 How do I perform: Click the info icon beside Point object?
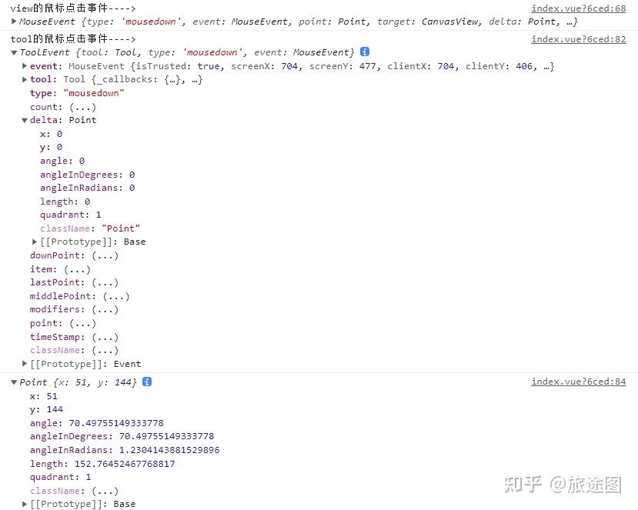(146, 382)
